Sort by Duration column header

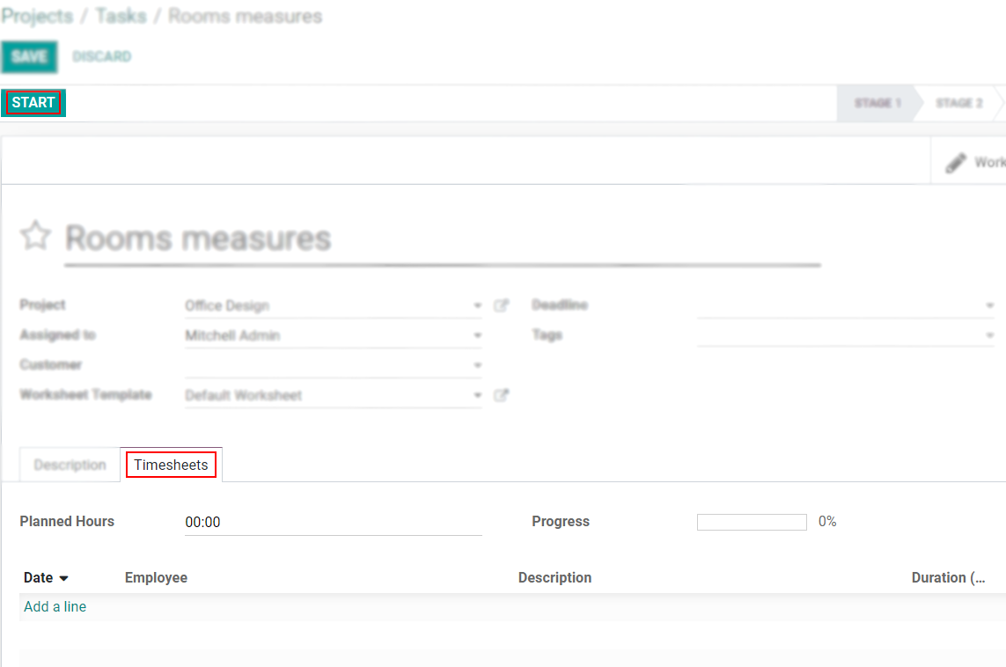(948, 578)
